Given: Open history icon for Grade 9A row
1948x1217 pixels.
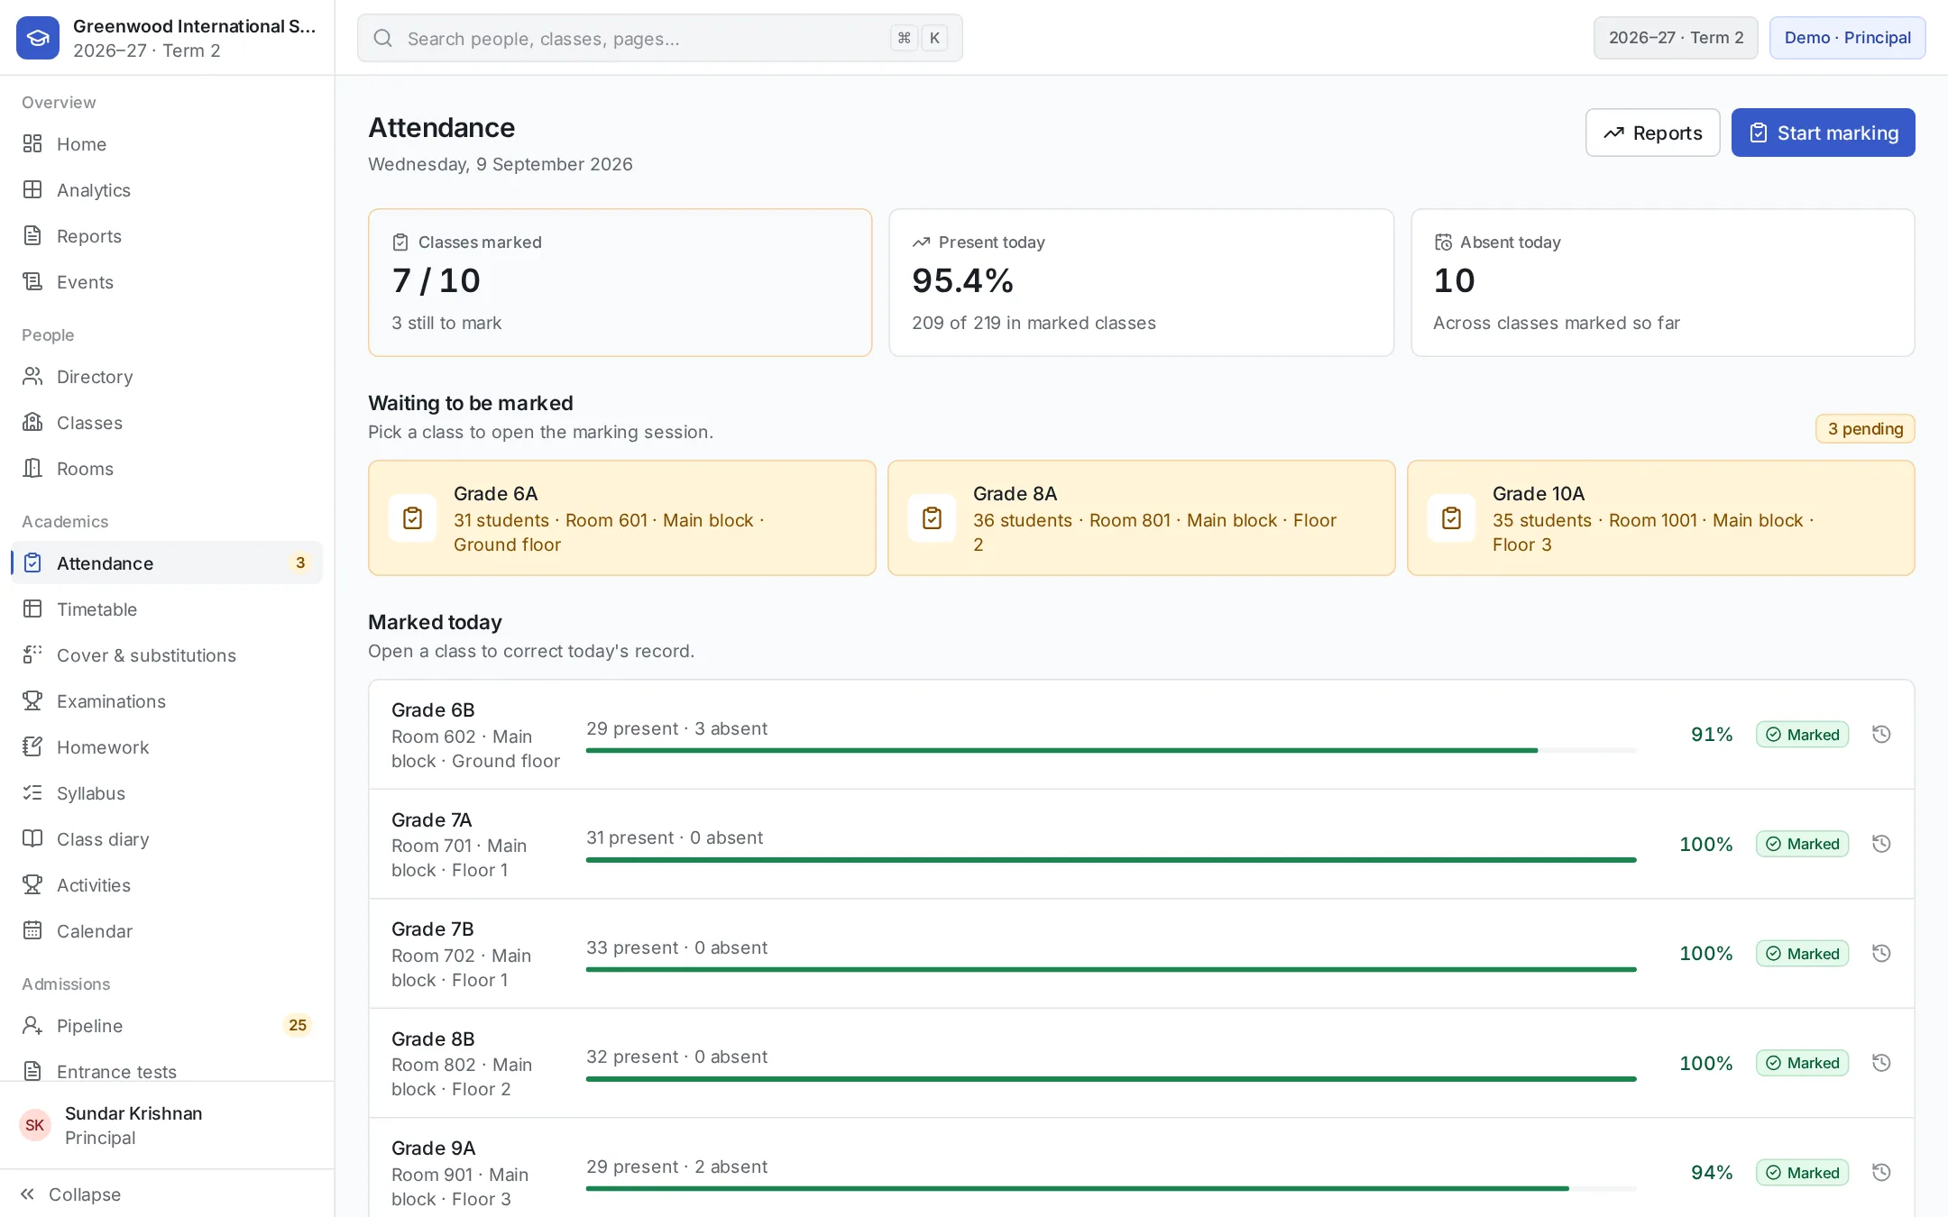Looking at the screenshot, I should (1881, 1173).
